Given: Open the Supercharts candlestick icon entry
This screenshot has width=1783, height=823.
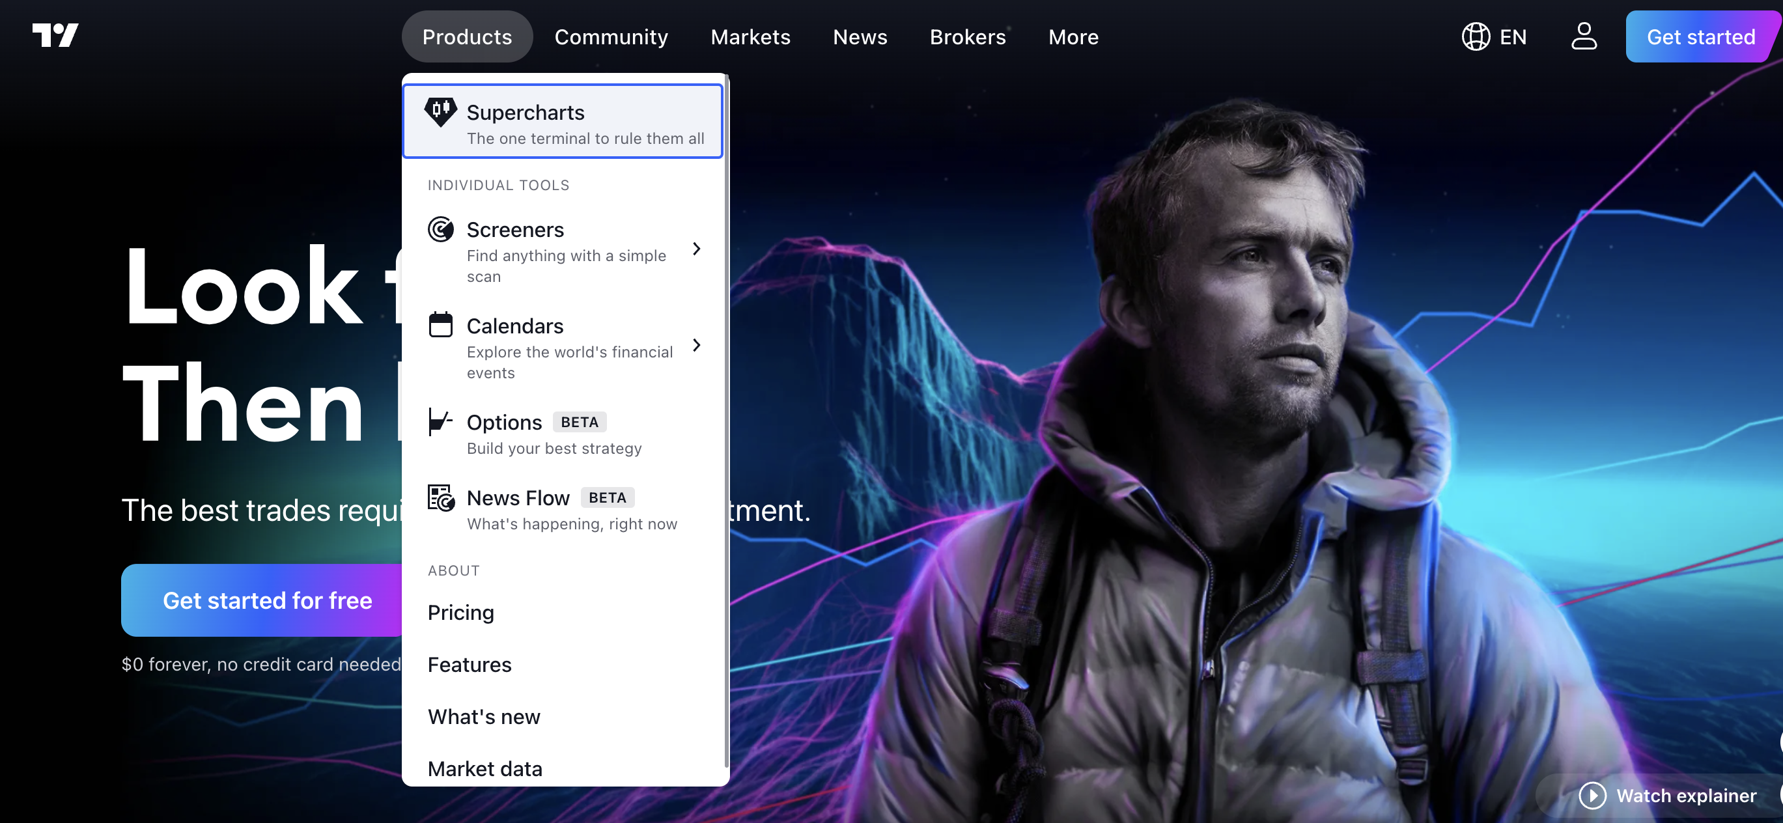Looking at the screenshot, I should pos(440,111).
